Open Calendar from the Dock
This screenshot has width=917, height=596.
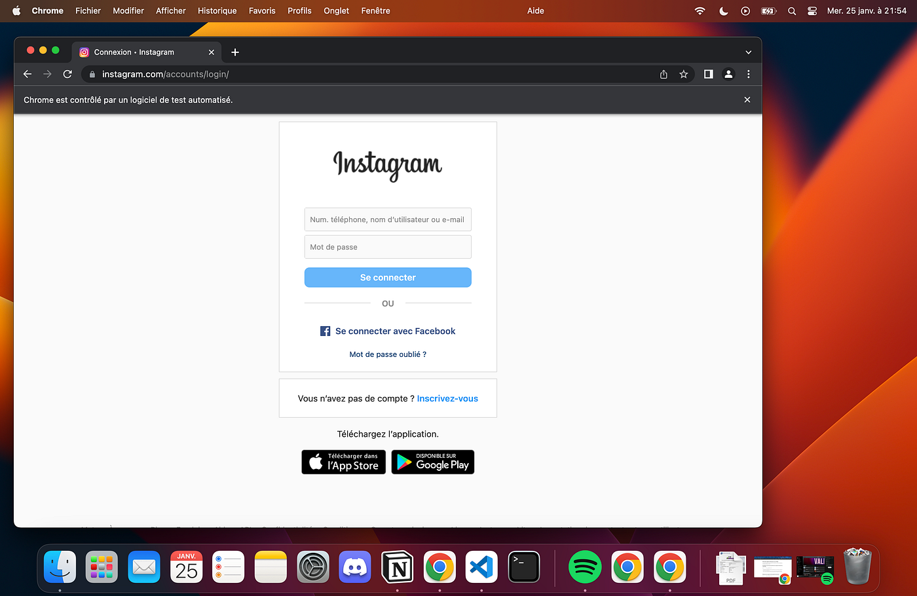[x=187, y=567]
